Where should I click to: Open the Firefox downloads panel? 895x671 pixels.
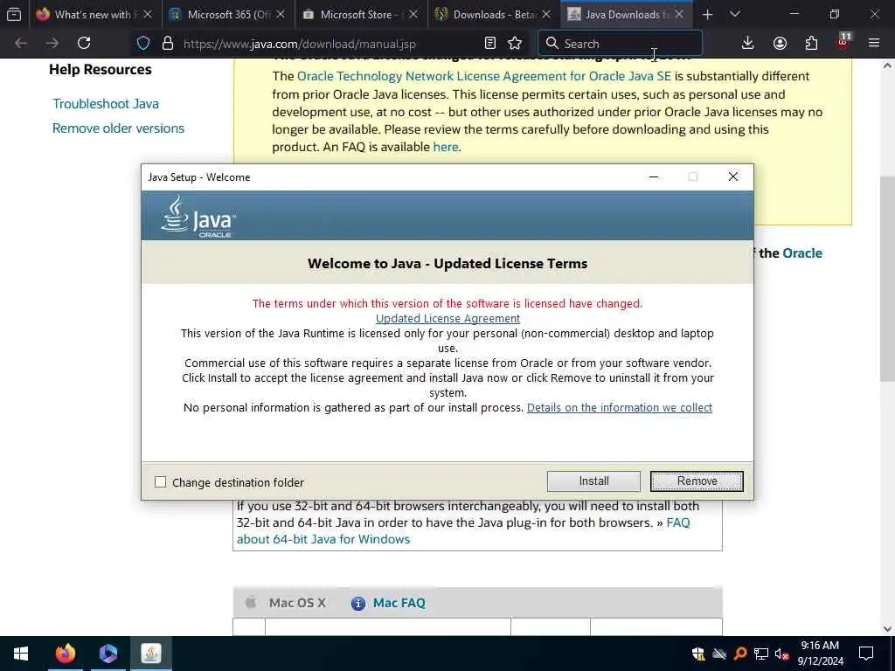pyautogui.click(x=748, y=44)
